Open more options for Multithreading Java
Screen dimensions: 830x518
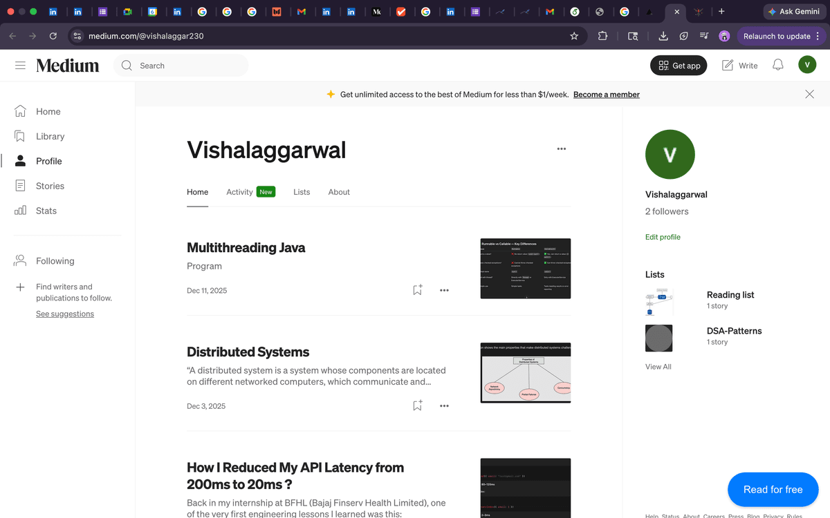[444, 290]
